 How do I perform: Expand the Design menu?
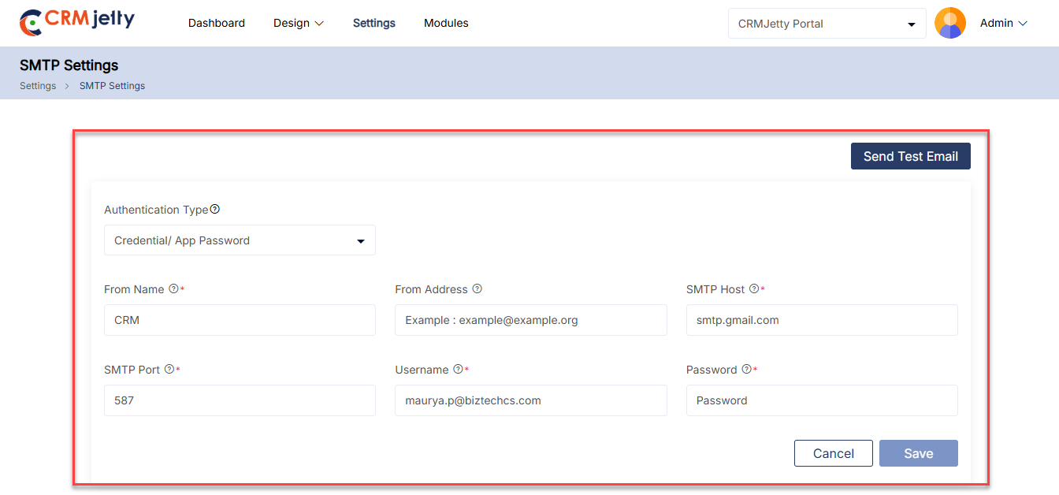(299, 24)
